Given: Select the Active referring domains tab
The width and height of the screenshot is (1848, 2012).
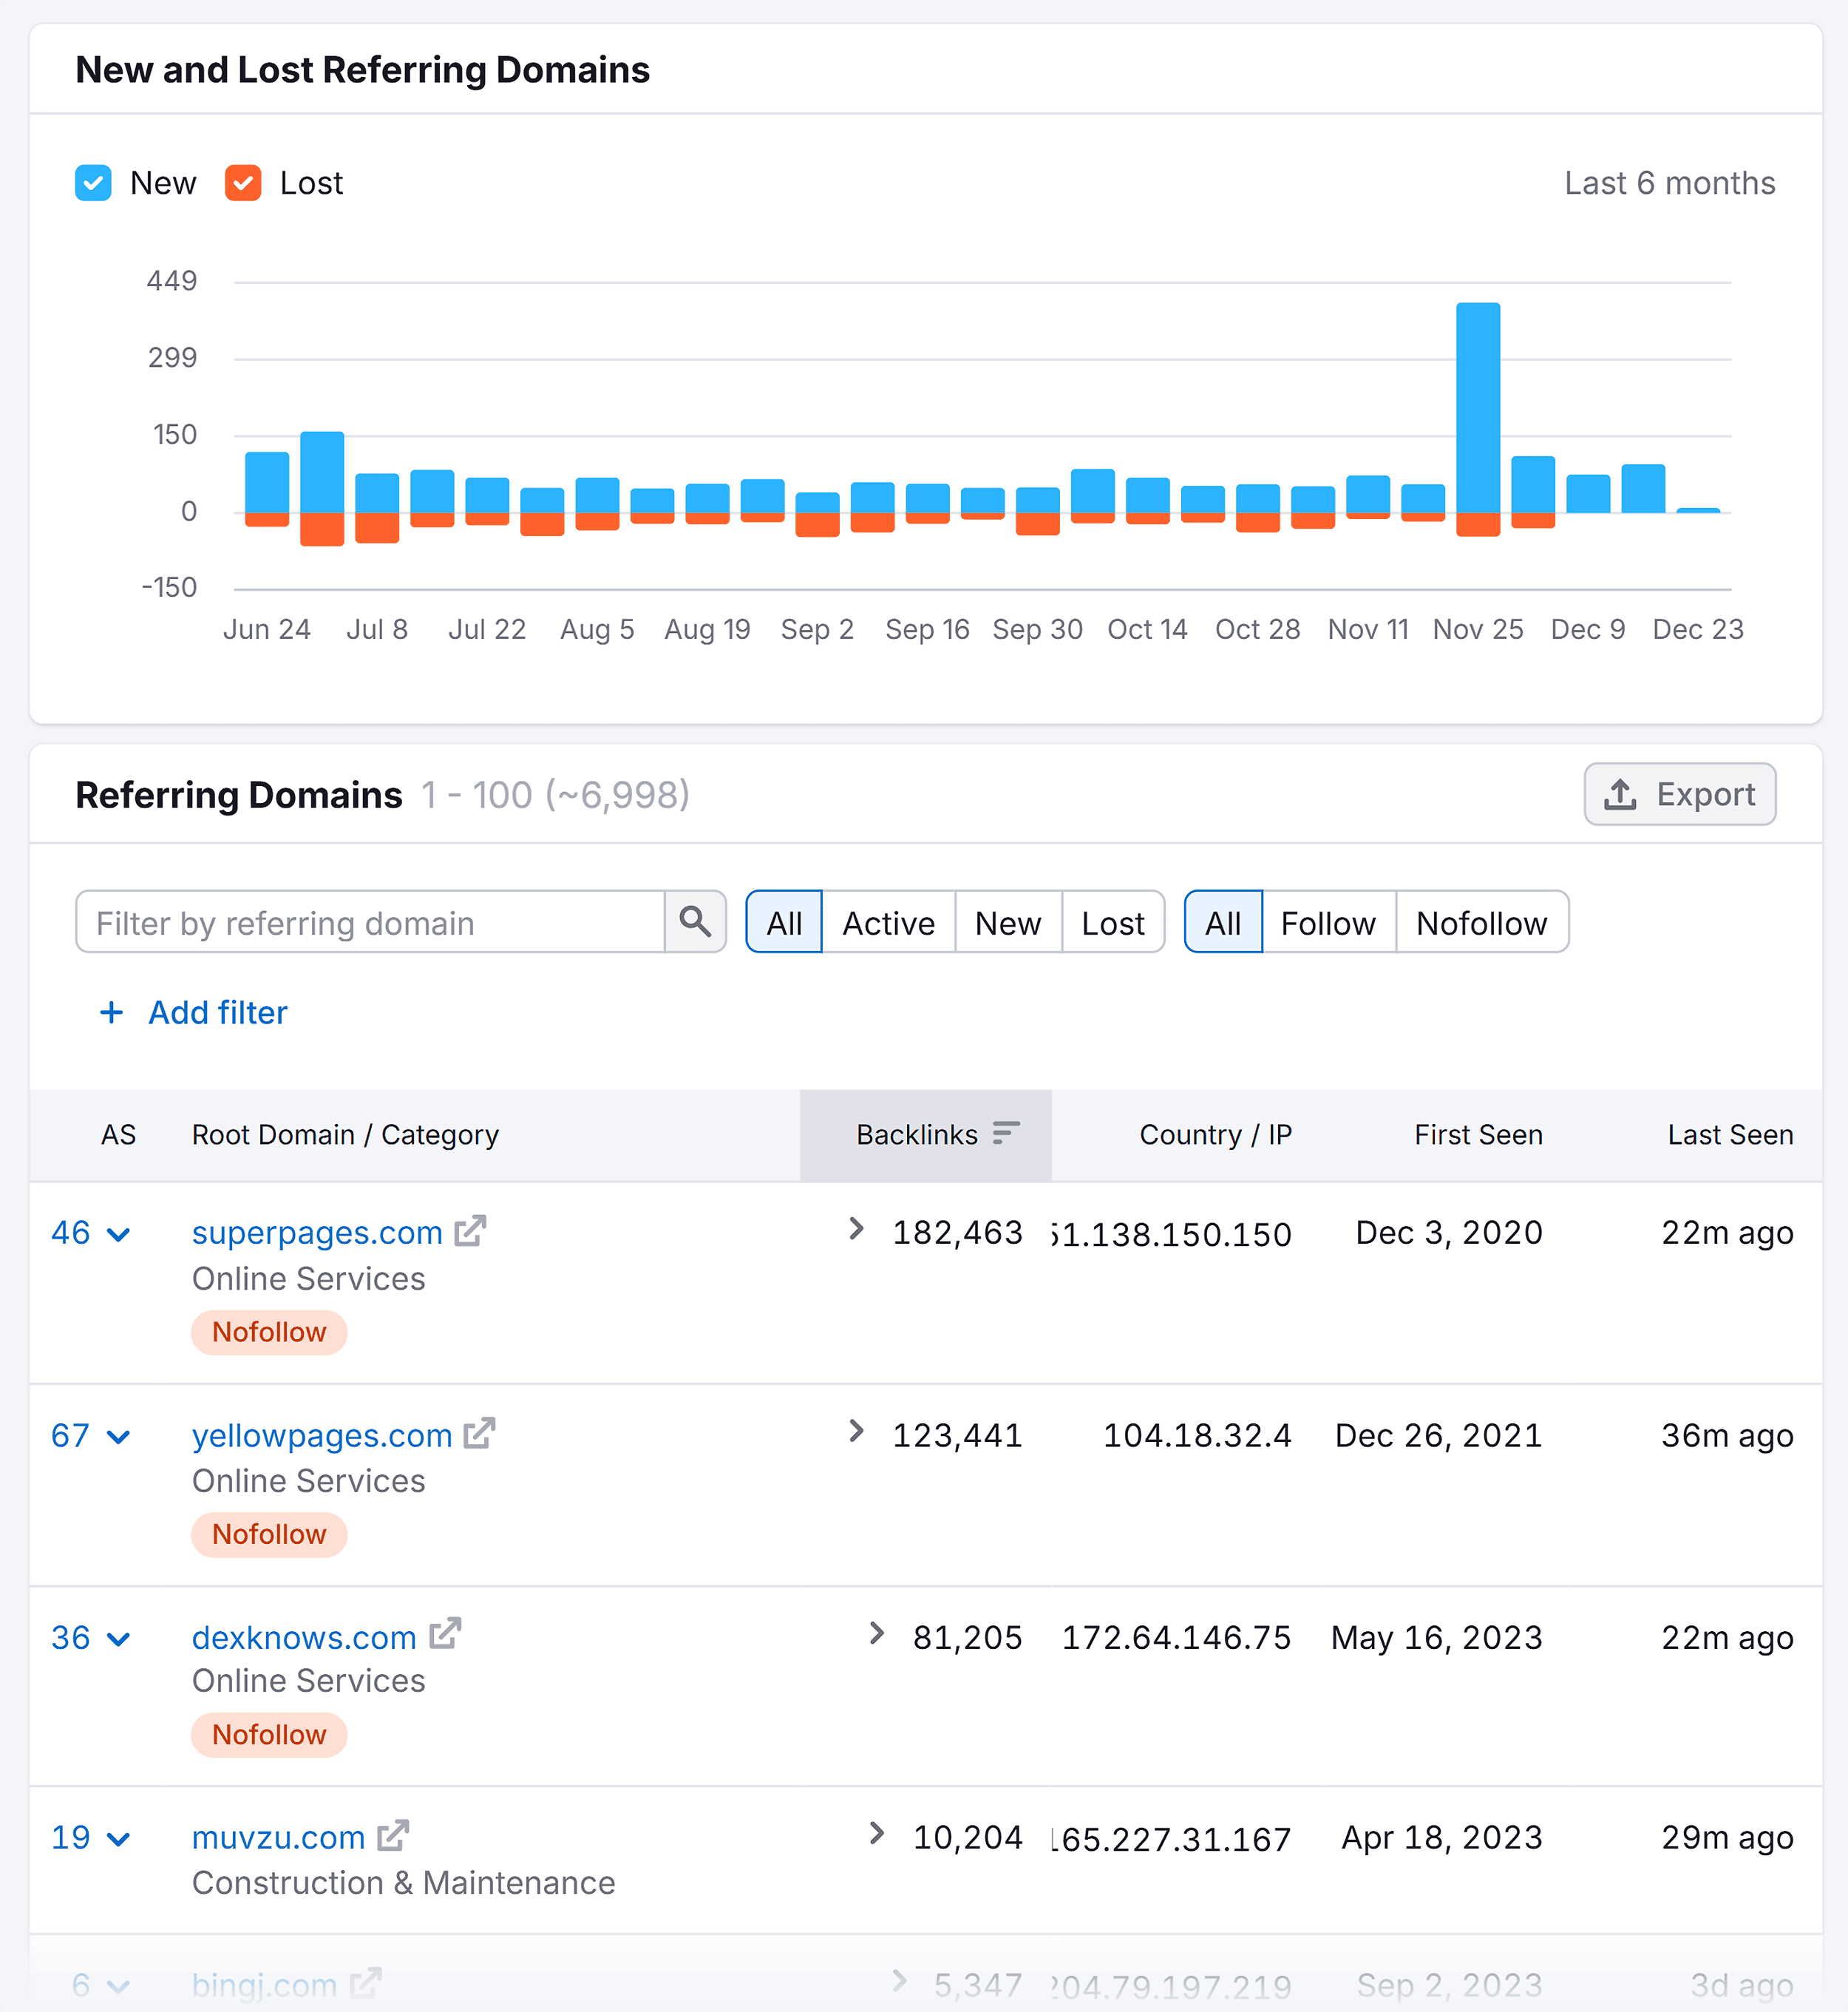Looking at the screenshot, I should pyautogui.click(x=885, y=920).
